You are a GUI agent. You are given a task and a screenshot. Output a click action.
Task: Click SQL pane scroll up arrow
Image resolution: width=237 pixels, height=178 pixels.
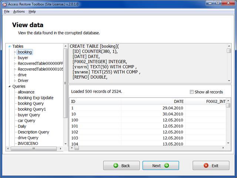(x=229, y=46)
